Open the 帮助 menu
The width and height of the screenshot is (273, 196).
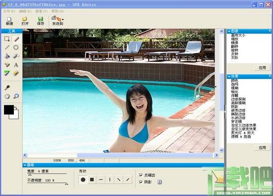58,11
